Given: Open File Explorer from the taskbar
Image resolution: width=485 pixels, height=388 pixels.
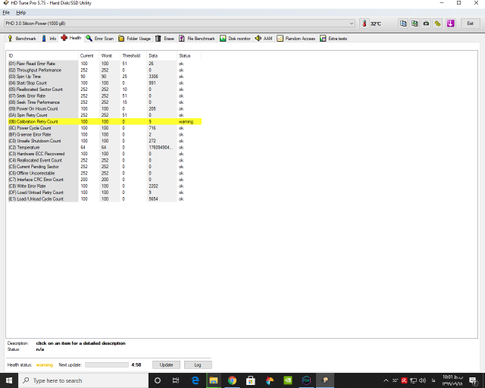Looking at the screenshot, I should click(x=214, y=380).
